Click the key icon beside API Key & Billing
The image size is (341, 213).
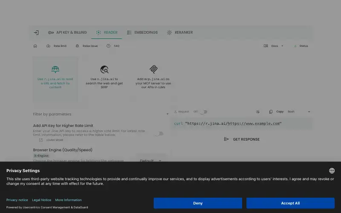[51, 33]
